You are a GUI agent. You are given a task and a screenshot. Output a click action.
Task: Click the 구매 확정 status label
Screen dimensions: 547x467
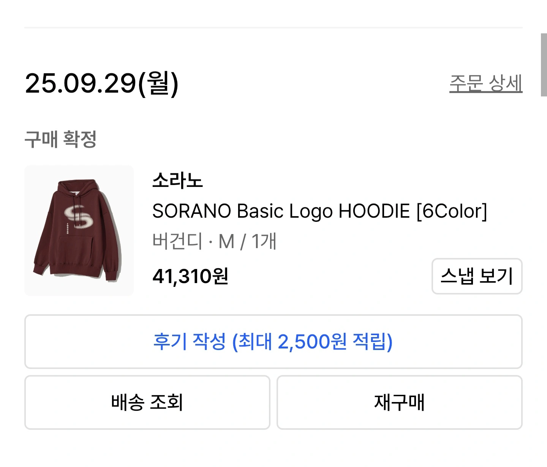point(60,139)
